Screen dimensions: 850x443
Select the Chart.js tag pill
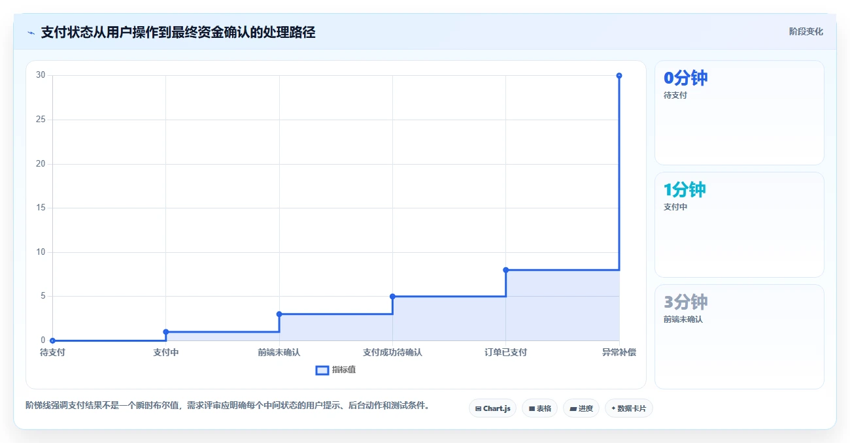click(493, 408)
